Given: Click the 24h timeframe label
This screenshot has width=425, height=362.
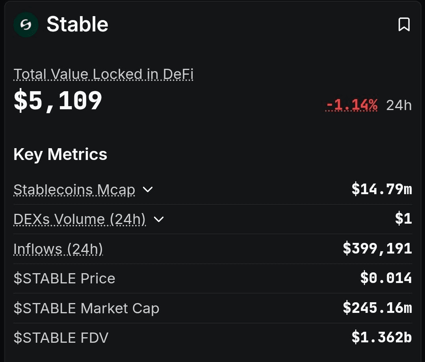Looking at the screenshot, I should tap(399, 105).
